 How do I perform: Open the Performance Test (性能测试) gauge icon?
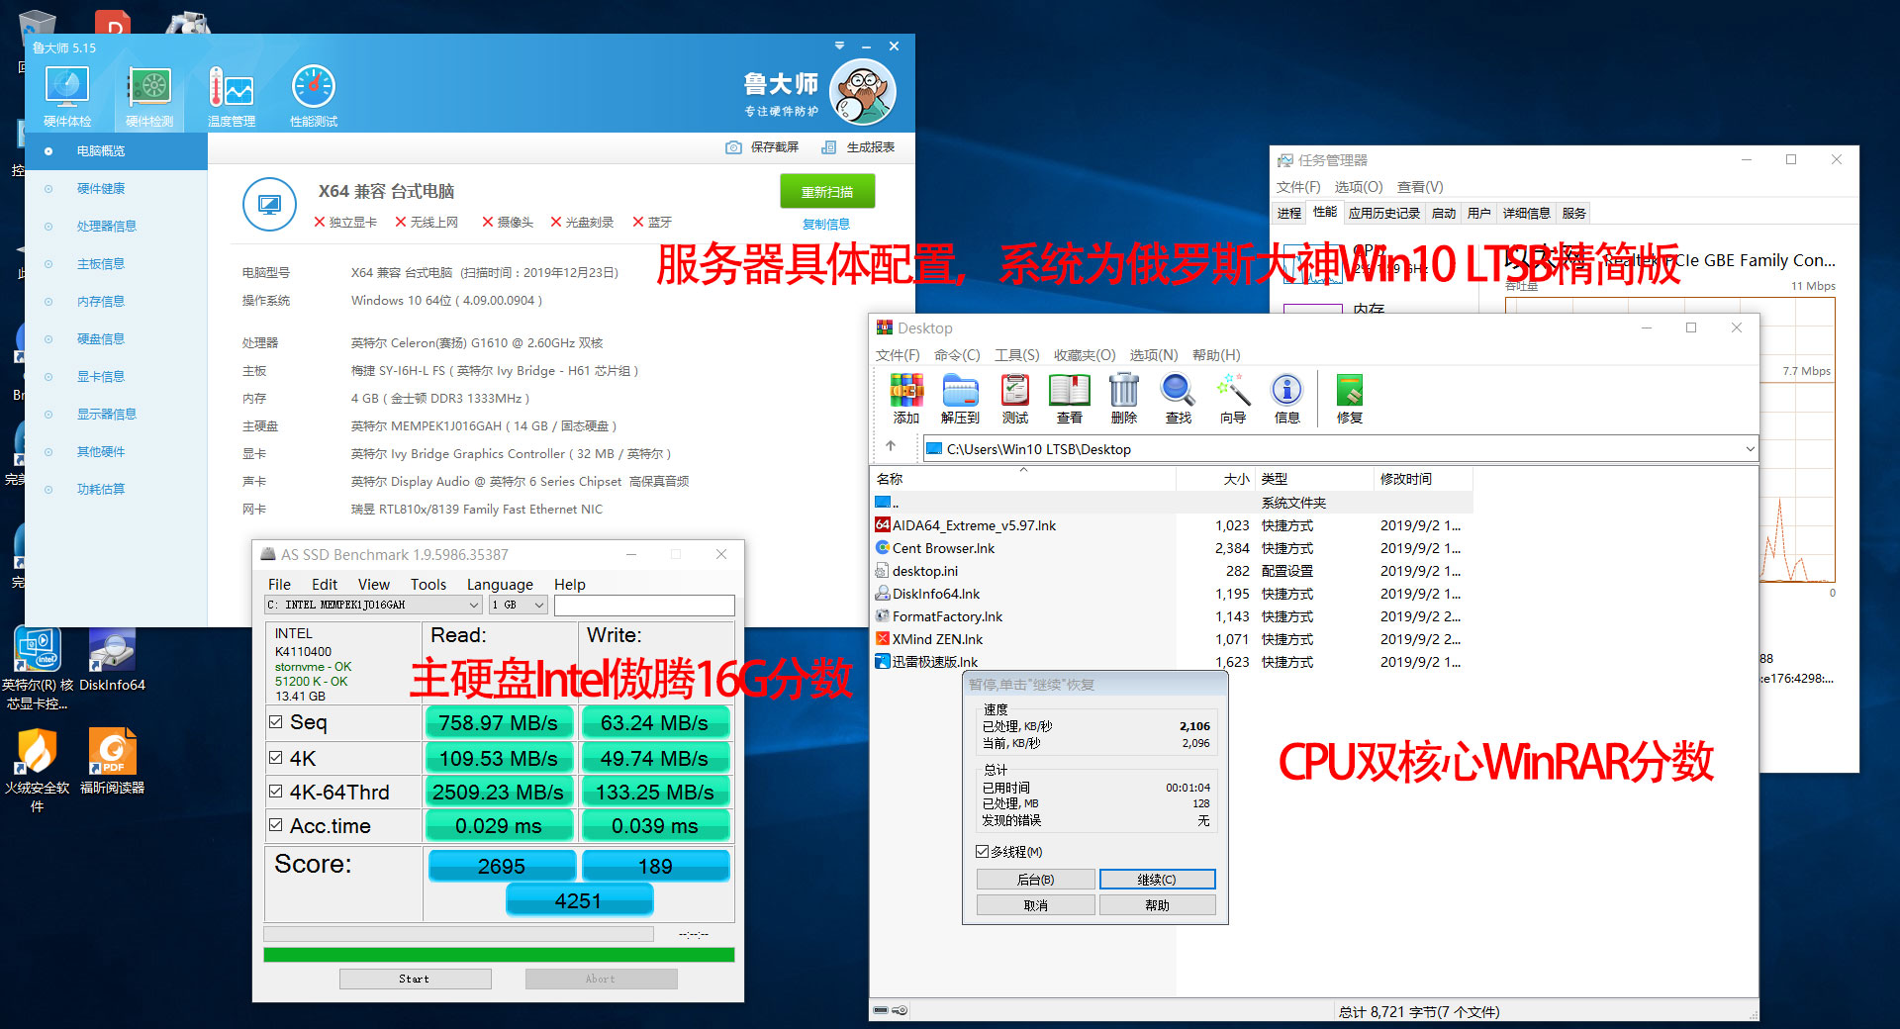point(314,95)
